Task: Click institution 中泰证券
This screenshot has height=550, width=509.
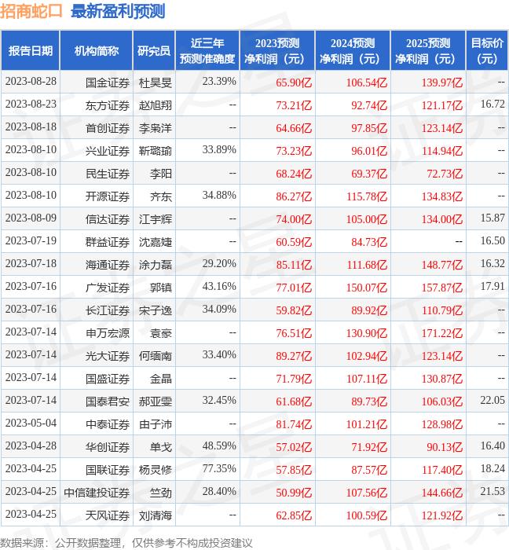Action: [108, 424]
